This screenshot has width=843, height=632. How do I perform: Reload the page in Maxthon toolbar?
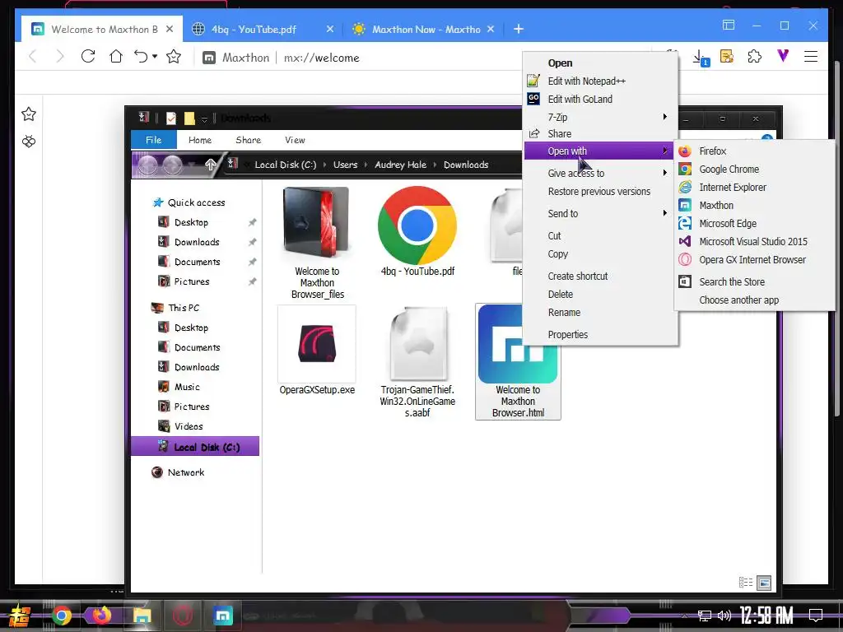tap(88, 57)
